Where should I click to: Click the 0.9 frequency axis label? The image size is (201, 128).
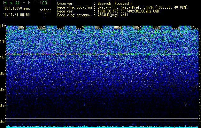click(3, 74)
